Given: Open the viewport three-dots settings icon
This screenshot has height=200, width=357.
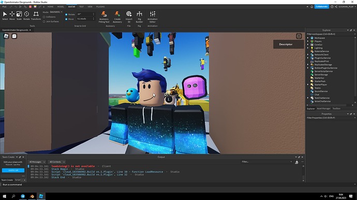Looking at the screenshot, I should coord(299,36).
